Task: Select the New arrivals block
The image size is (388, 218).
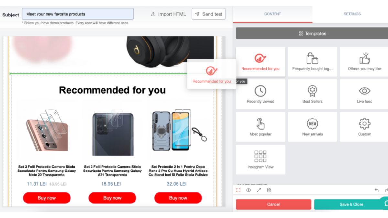Action: (312, 127)
